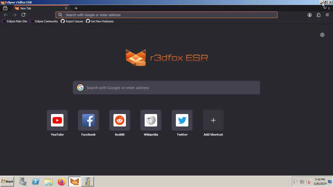Open the Windows Start menu
Image resolution: width=333 pixels, height=187 pixels.
pos(7,182)
